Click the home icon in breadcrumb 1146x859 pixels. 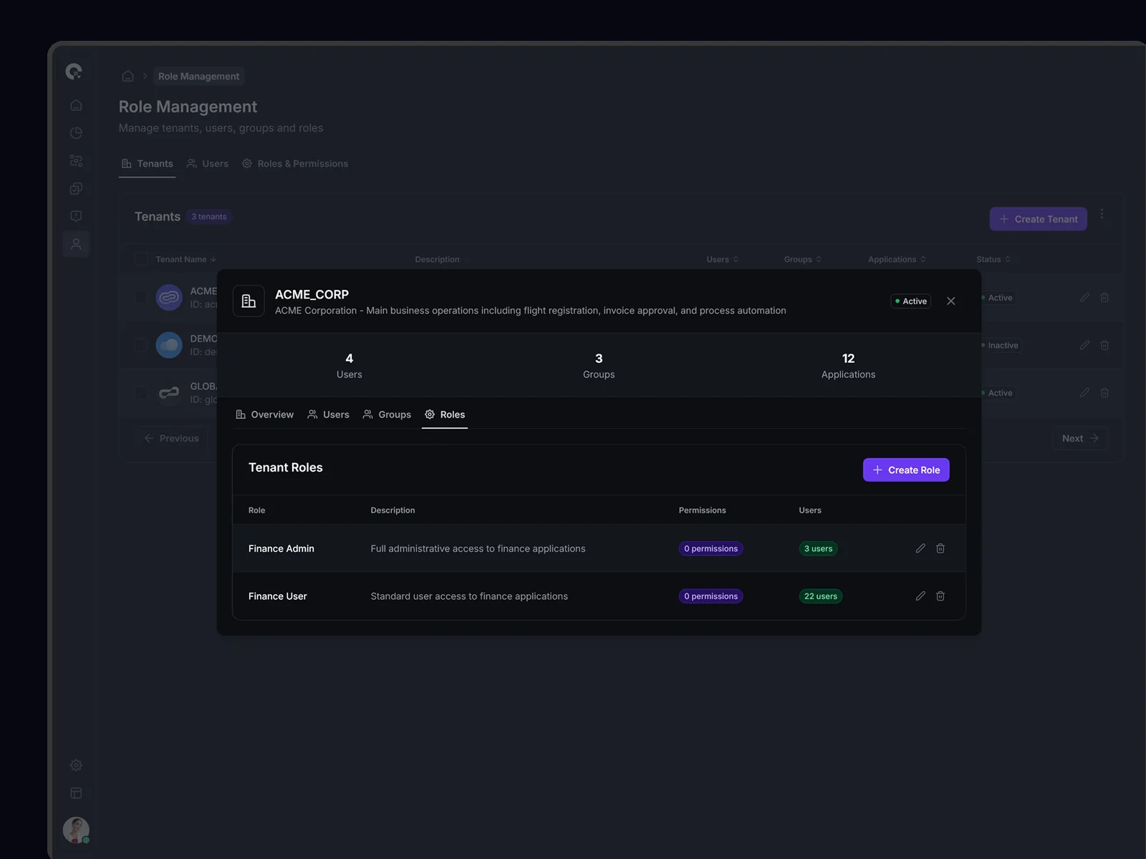pos(127,77)
